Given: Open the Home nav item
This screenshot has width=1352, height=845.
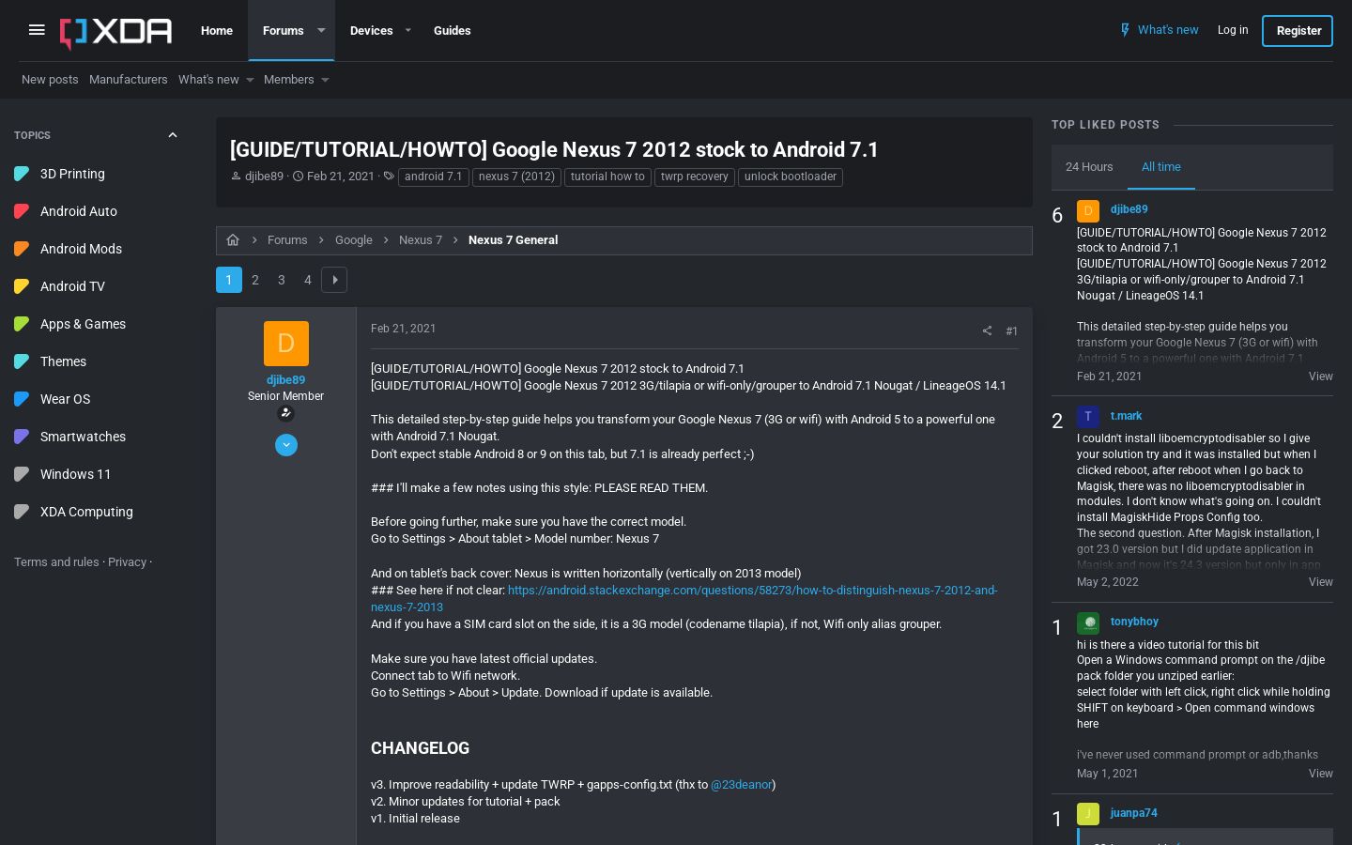Looking at the screenshot, I should [x=217, y=30].
